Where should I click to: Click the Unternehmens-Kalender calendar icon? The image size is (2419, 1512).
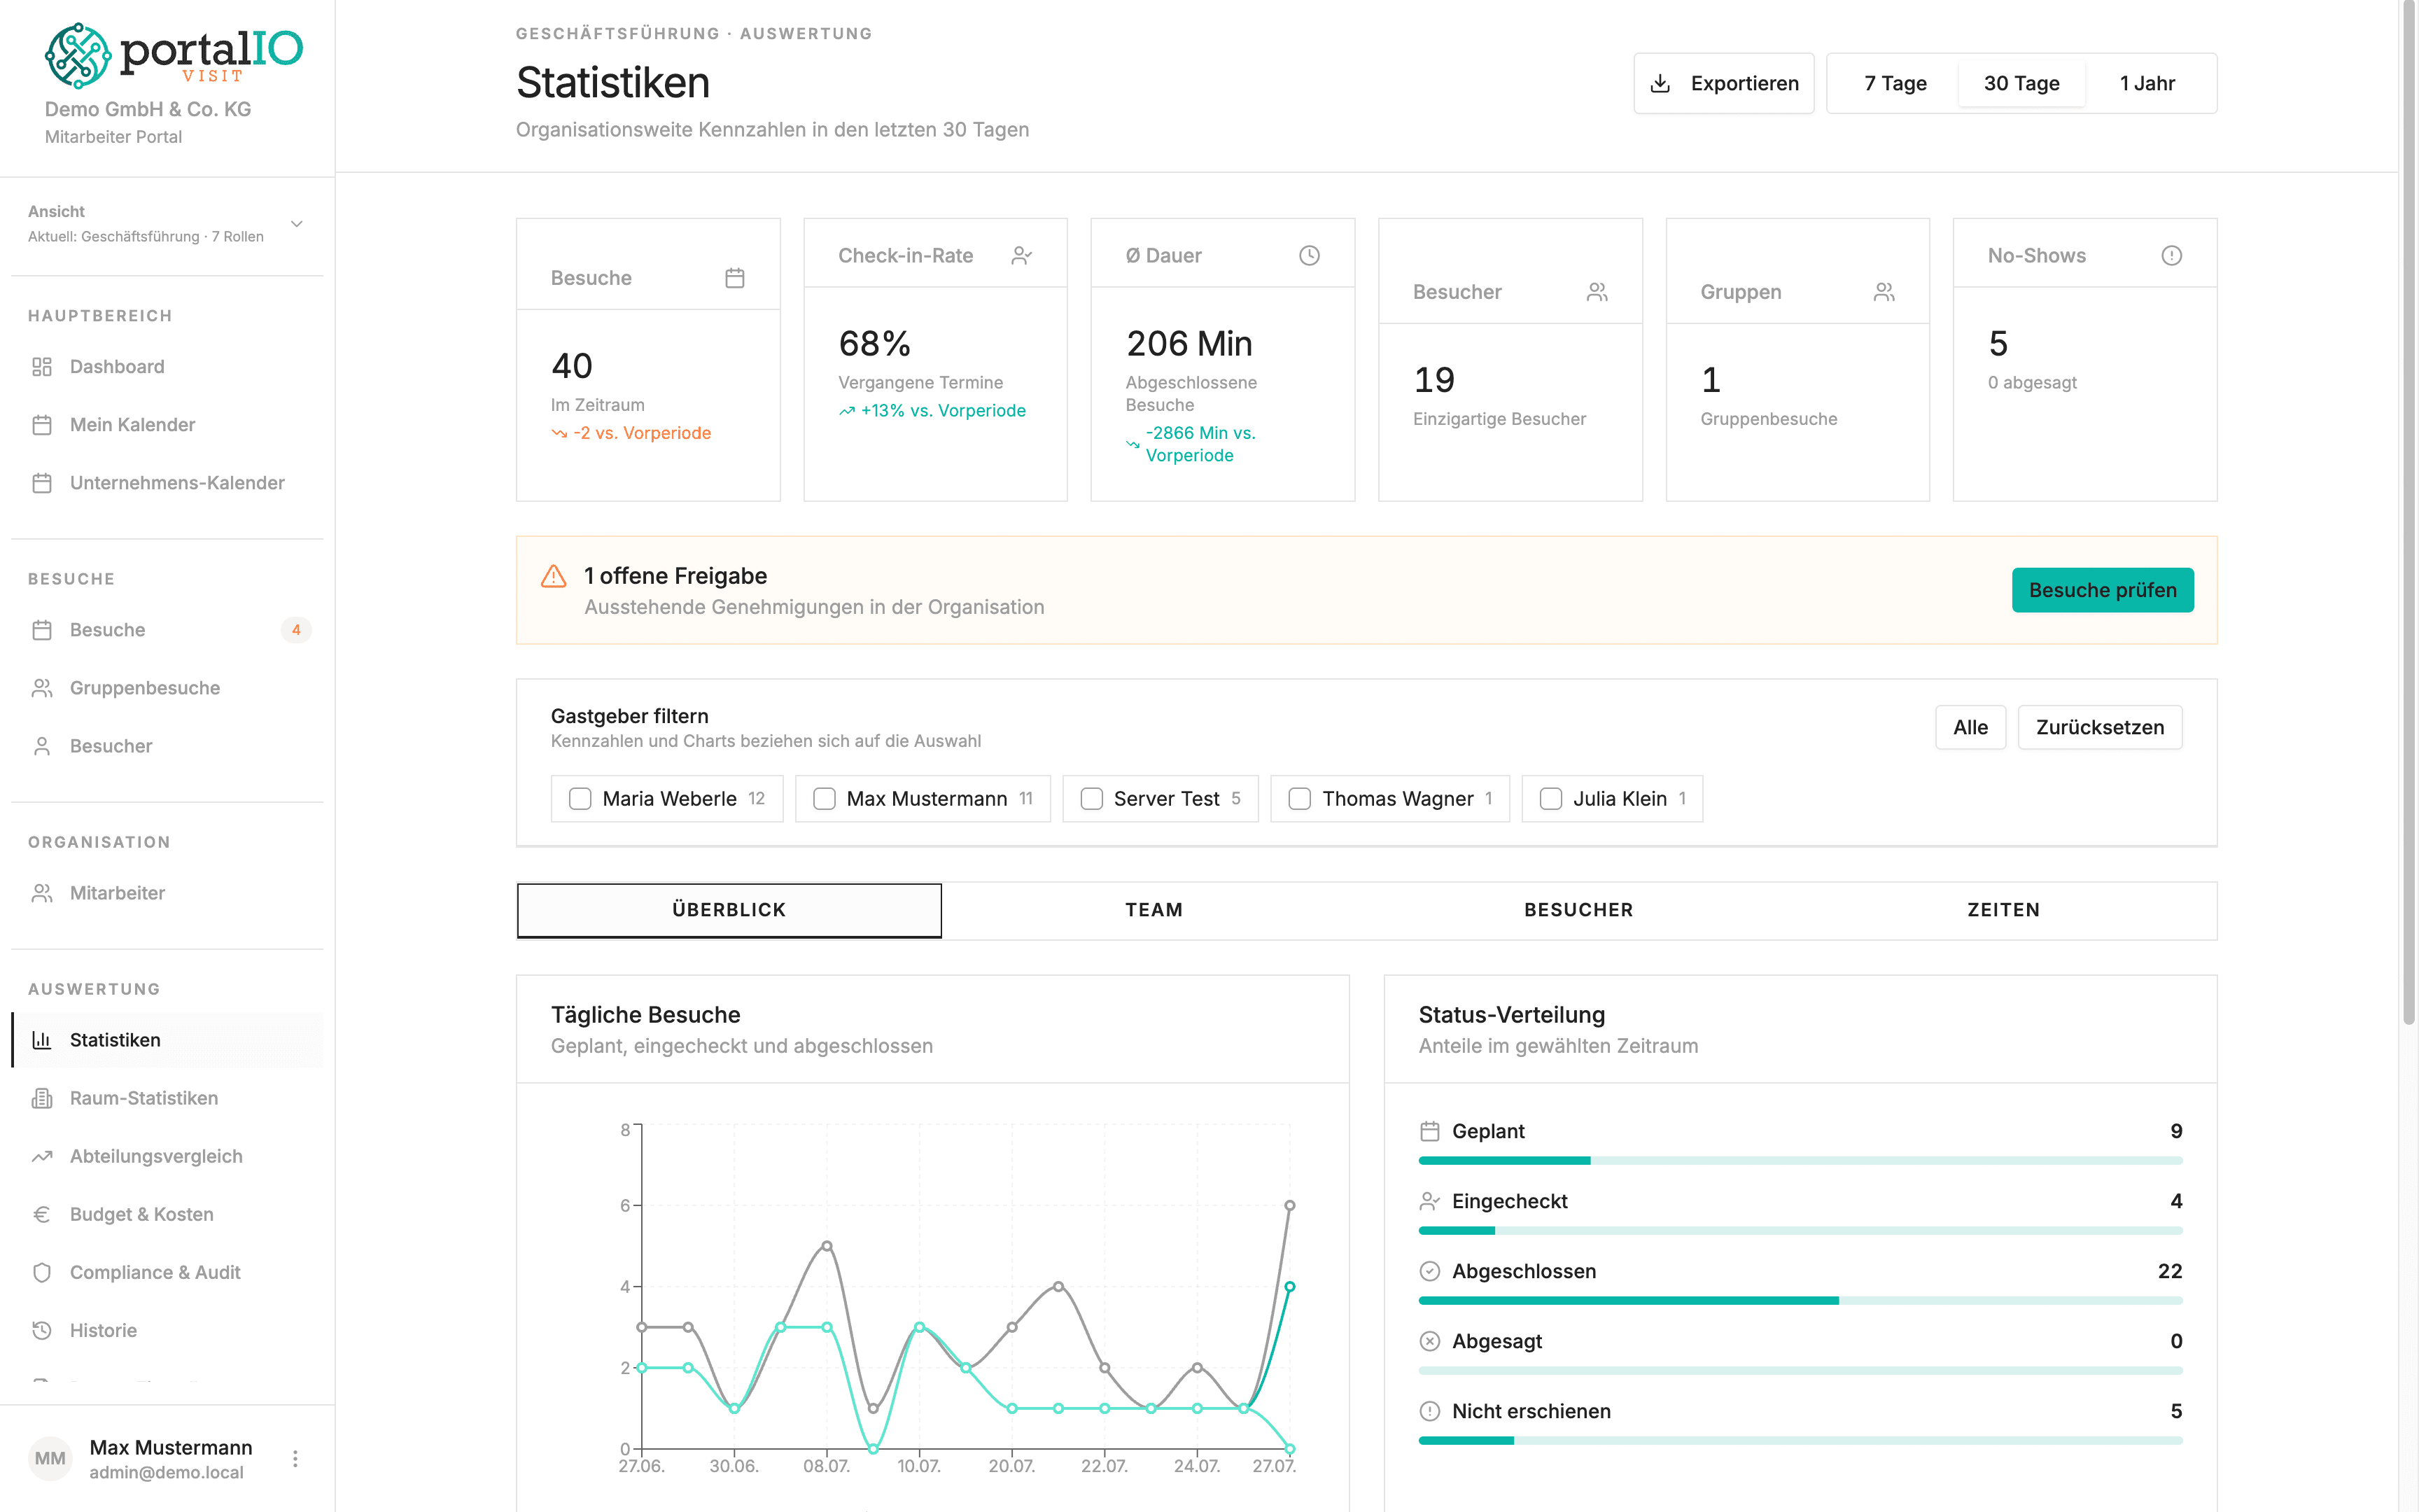[x=42, y=483]
